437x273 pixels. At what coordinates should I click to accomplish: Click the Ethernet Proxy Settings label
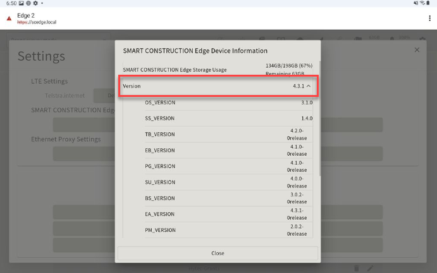click(66, 139)
